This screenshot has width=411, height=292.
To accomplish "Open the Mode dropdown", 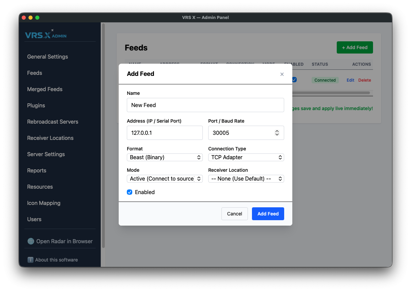I will 164,179.
